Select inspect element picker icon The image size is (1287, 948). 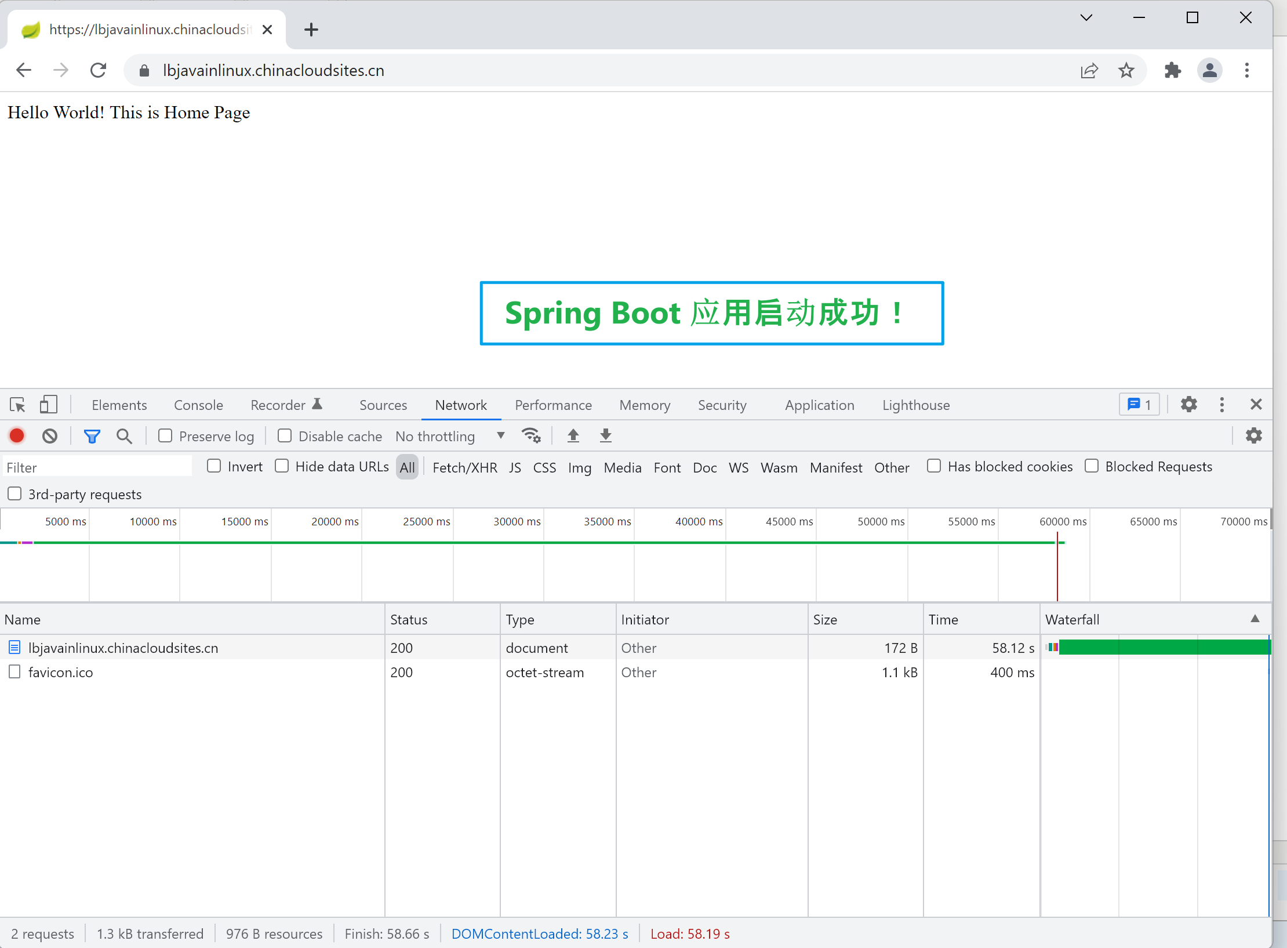(17, 405)
